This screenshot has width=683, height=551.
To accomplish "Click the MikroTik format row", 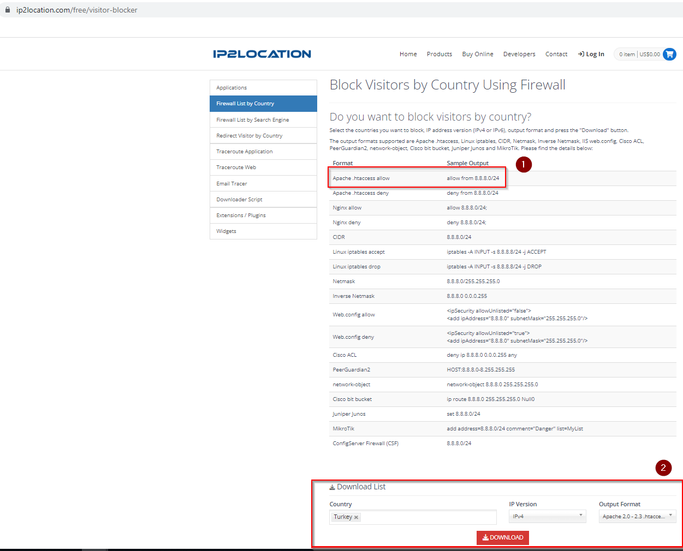I will (x=503, y=429).
